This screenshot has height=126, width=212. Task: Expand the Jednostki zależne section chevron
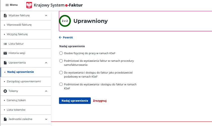tap(46, 119)
